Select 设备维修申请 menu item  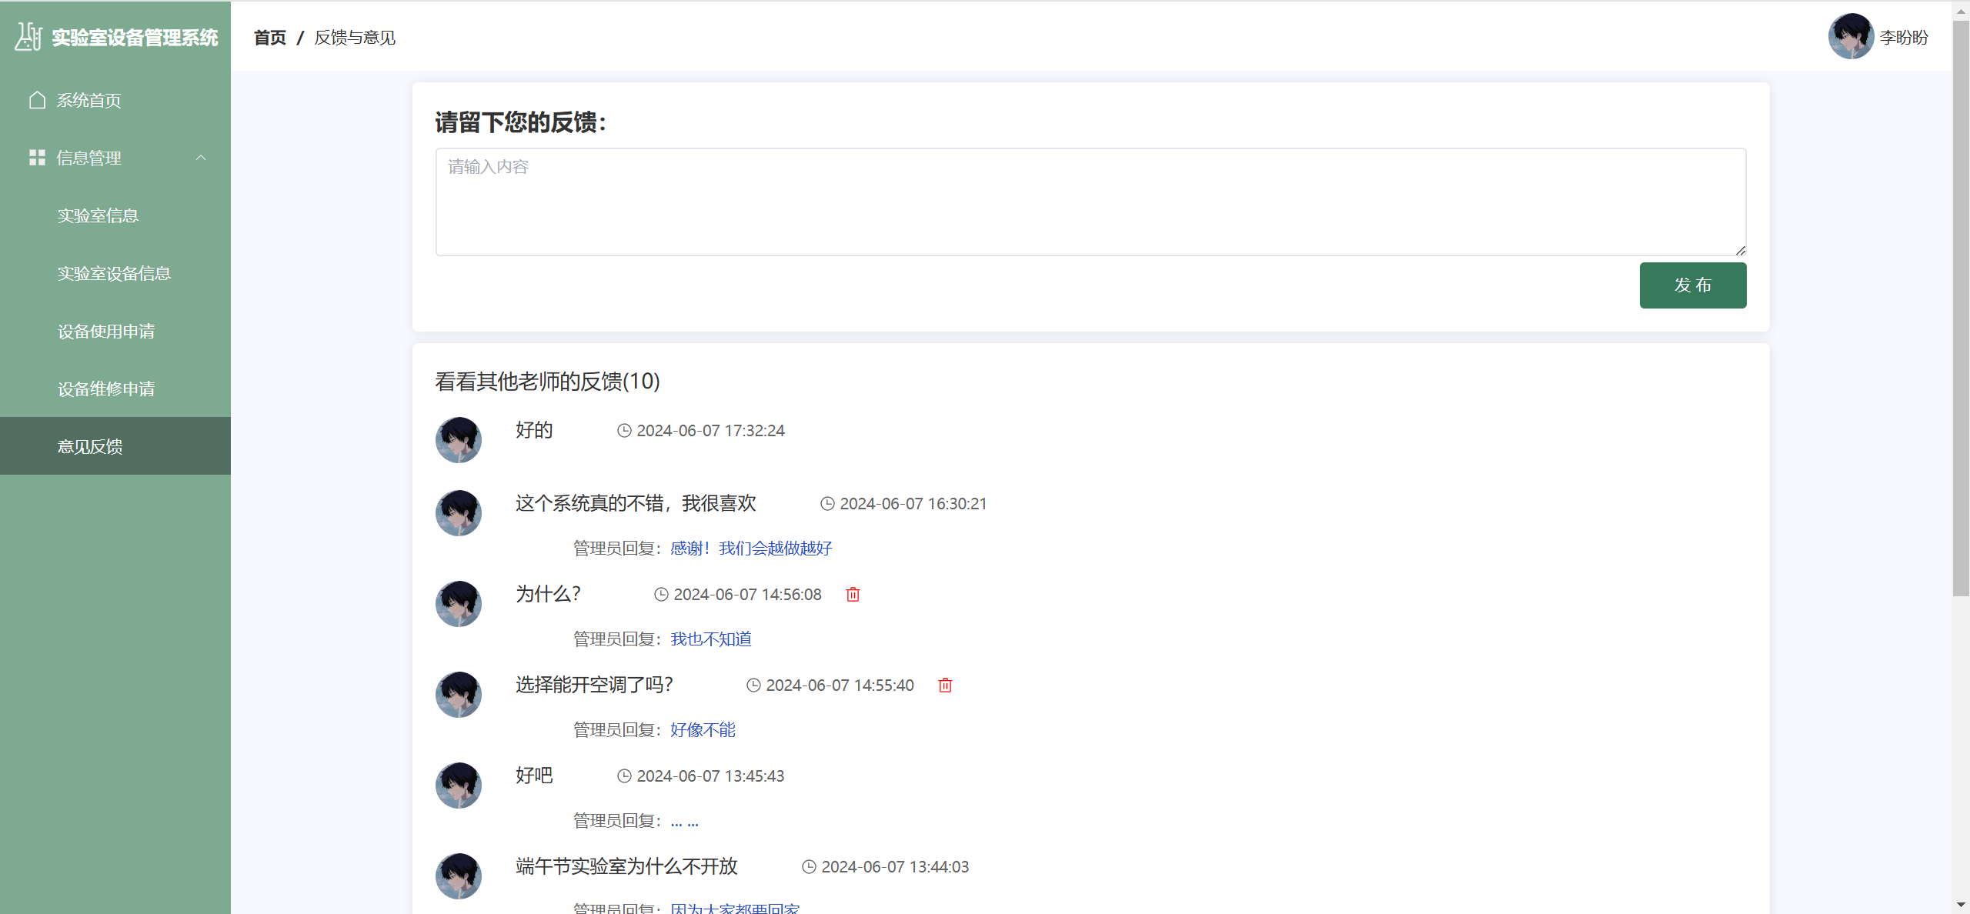(x=106, y=389)
